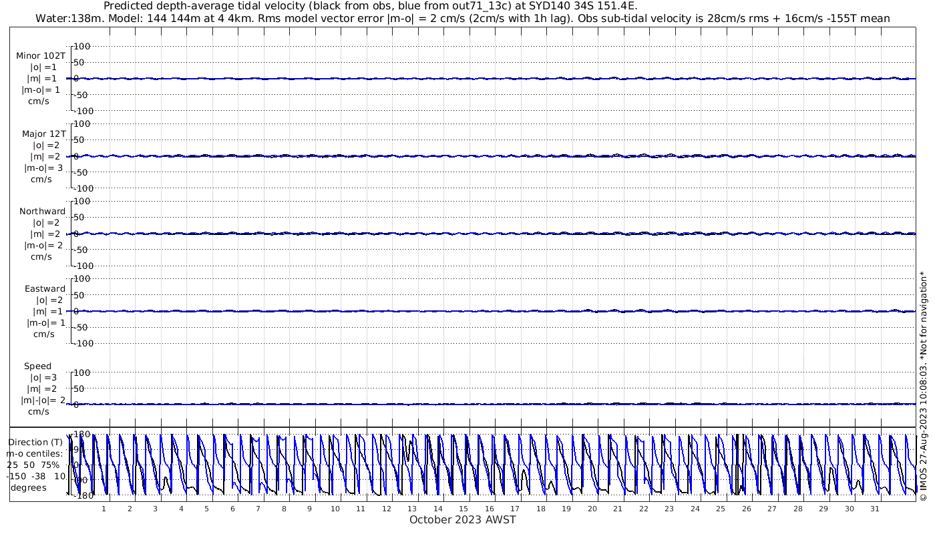This screenshot has width=935, height=534.
Task: Click the '|m-o|= 1' value under Minor 102T
Action: coord(41,90)
